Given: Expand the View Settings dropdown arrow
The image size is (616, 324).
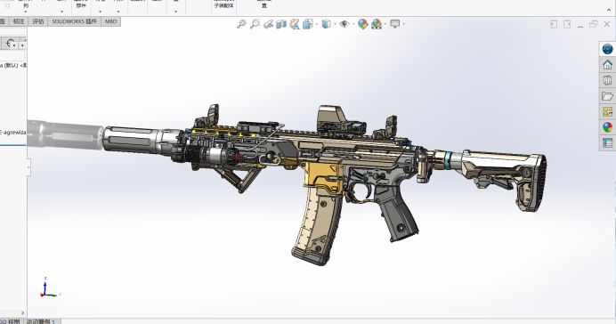Looking at the screenshot, I should (403, 24).
